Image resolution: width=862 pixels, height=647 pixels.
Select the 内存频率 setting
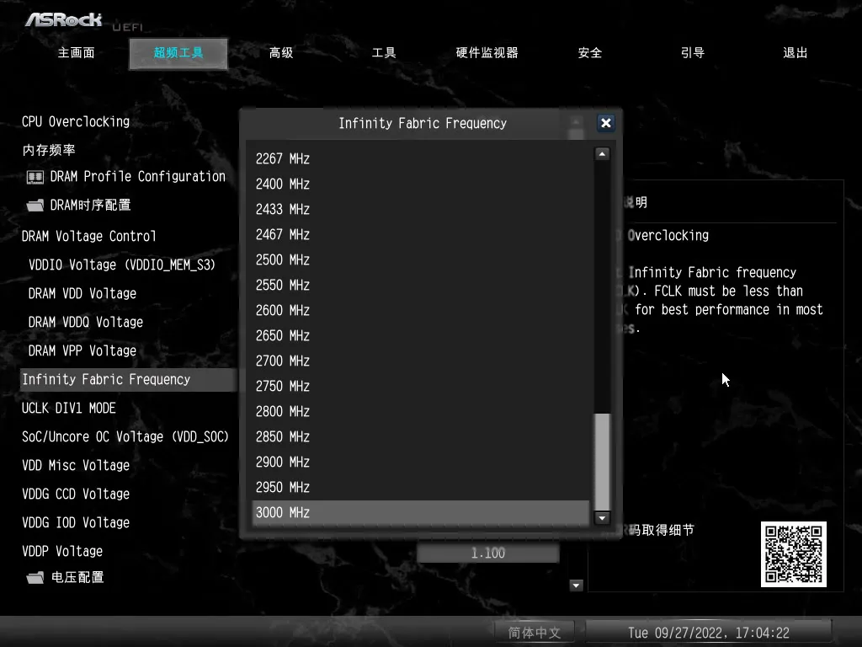click(x=48, y=150)
